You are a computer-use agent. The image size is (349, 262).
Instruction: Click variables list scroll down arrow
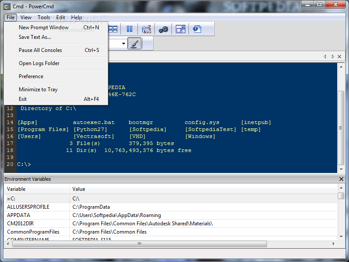[x=341, y=237]
